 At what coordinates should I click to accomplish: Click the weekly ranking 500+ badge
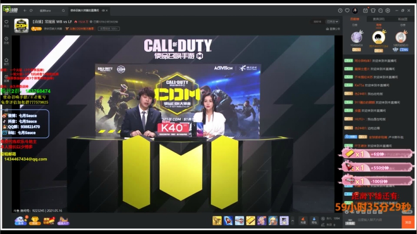[x=109, y=29]
